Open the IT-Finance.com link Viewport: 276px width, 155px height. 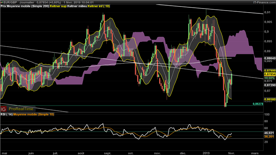pos(264,2)
